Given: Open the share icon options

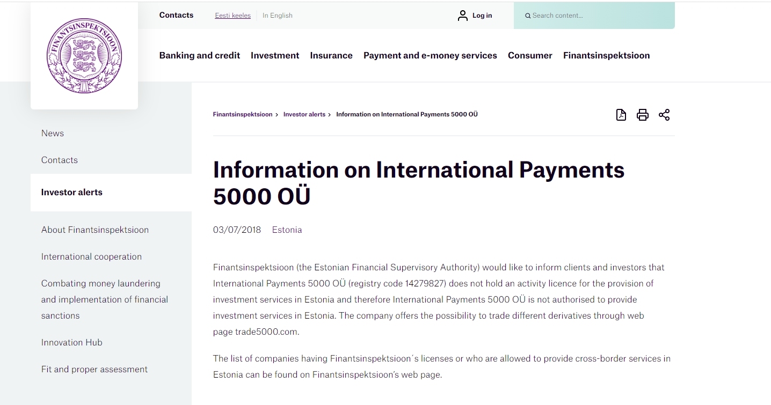Looking at the screenshot, I should point(664,115).
